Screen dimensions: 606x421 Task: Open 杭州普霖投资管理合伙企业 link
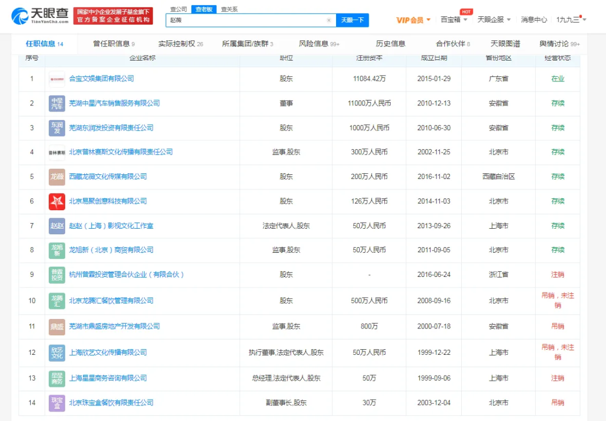[x=127, y=275]
